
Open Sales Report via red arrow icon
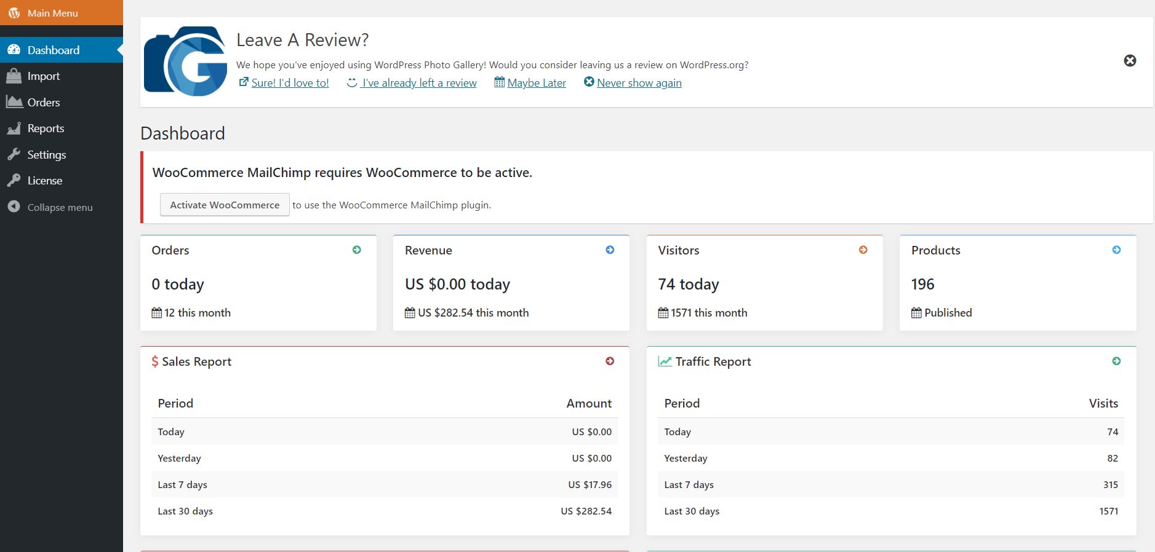point(610,361)
